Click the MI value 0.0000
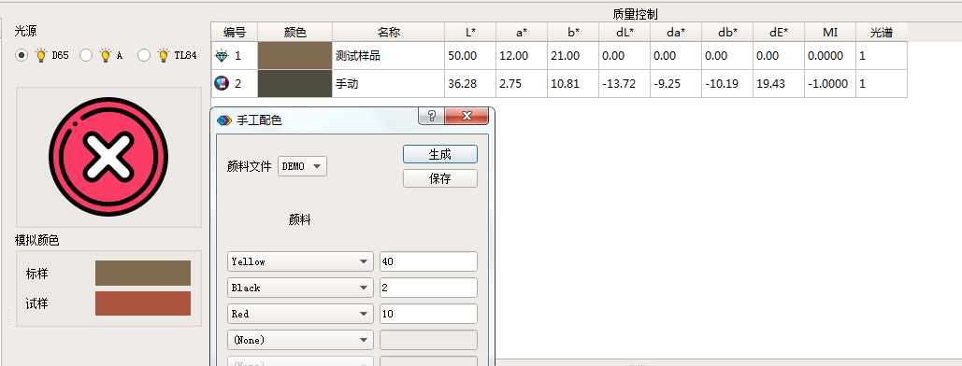The width and height of the screenshot is (962, 366). (831, 56)
